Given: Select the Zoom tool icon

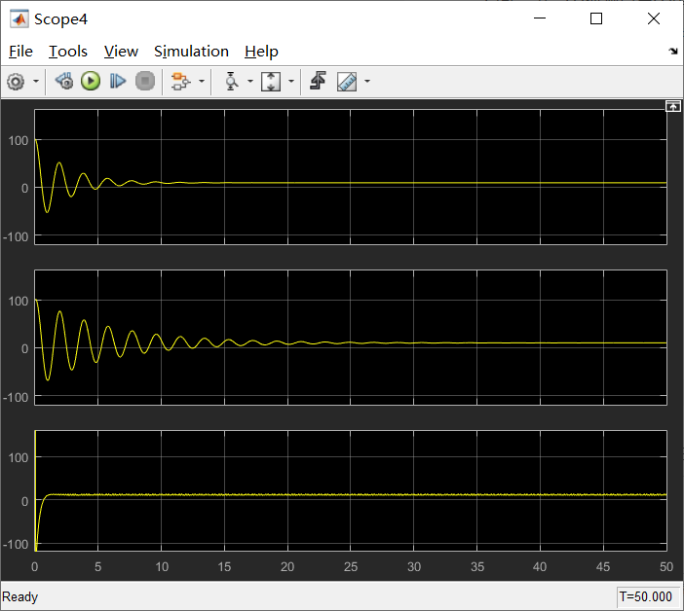Looking at the screenshot, I should pyautogui.click(x=231, y=82).
